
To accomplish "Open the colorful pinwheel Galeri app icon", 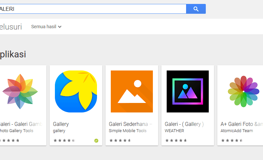I will [x=20, y=91].
